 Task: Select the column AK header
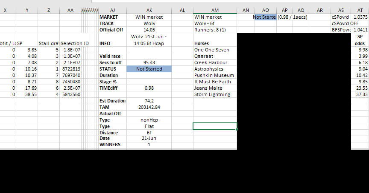[x=149, y=9]
